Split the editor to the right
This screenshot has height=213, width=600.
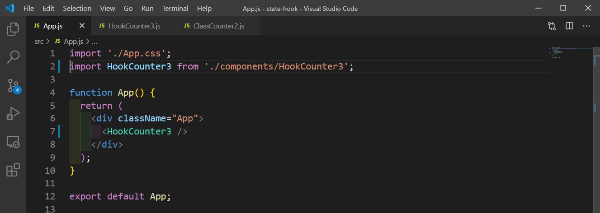point(569,26)
